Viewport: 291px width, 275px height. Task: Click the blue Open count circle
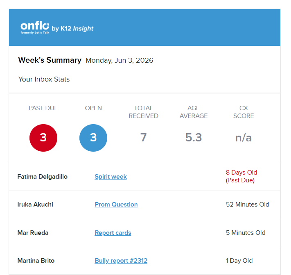click(93, 138)
